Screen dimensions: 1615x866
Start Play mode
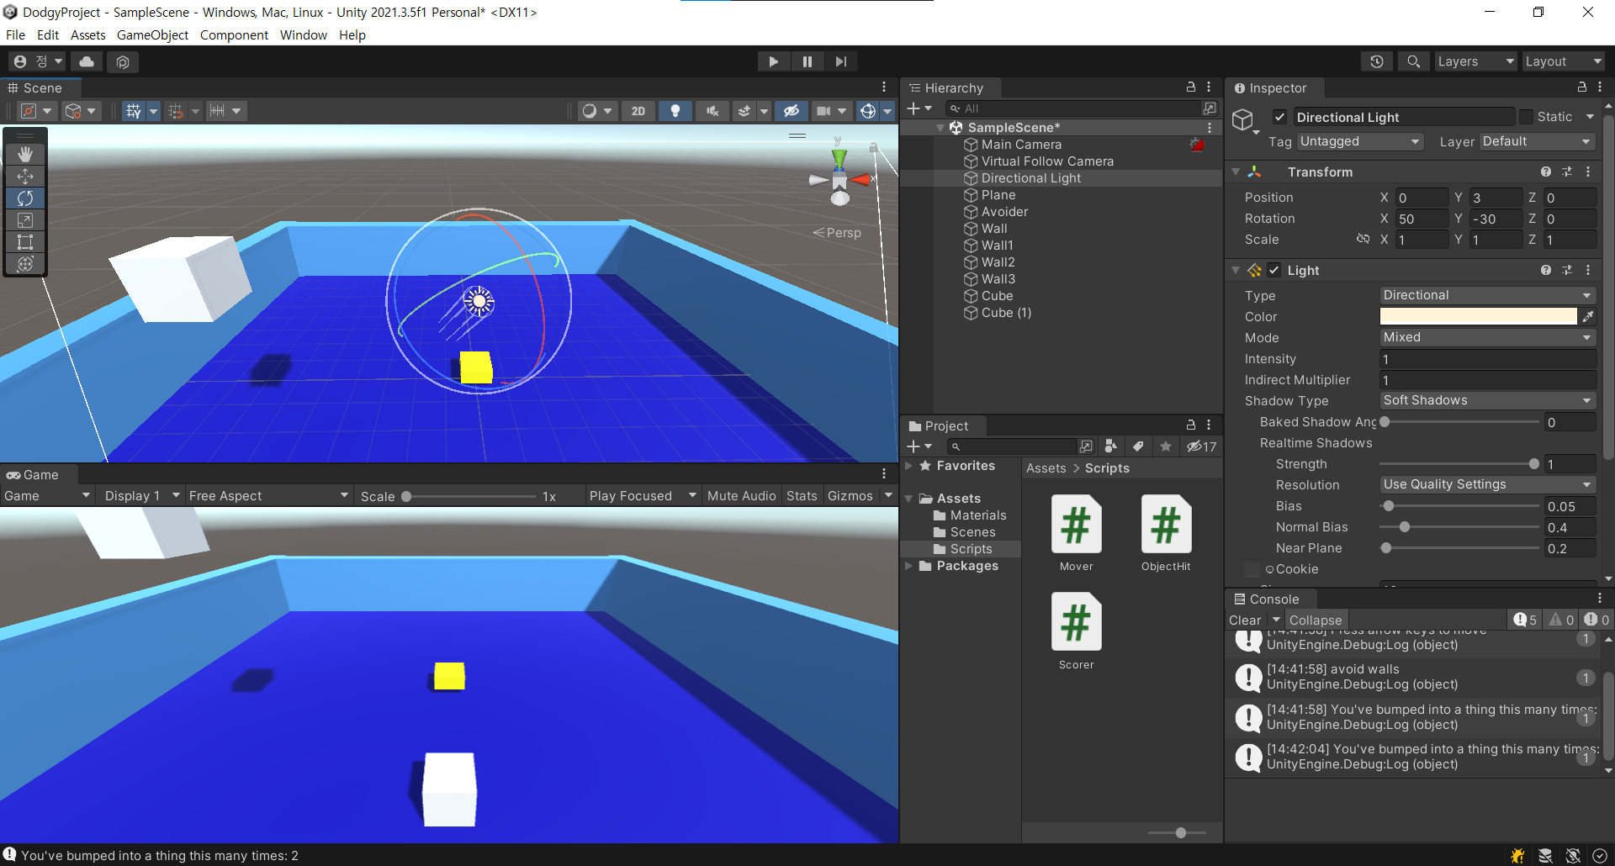(x=773, y=61)
